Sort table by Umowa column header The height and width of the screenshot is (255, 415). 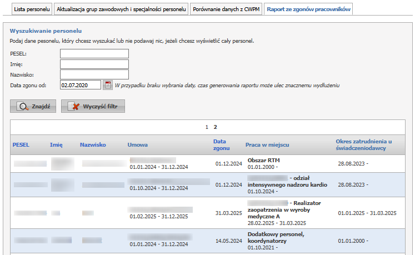tap(138, 145)
